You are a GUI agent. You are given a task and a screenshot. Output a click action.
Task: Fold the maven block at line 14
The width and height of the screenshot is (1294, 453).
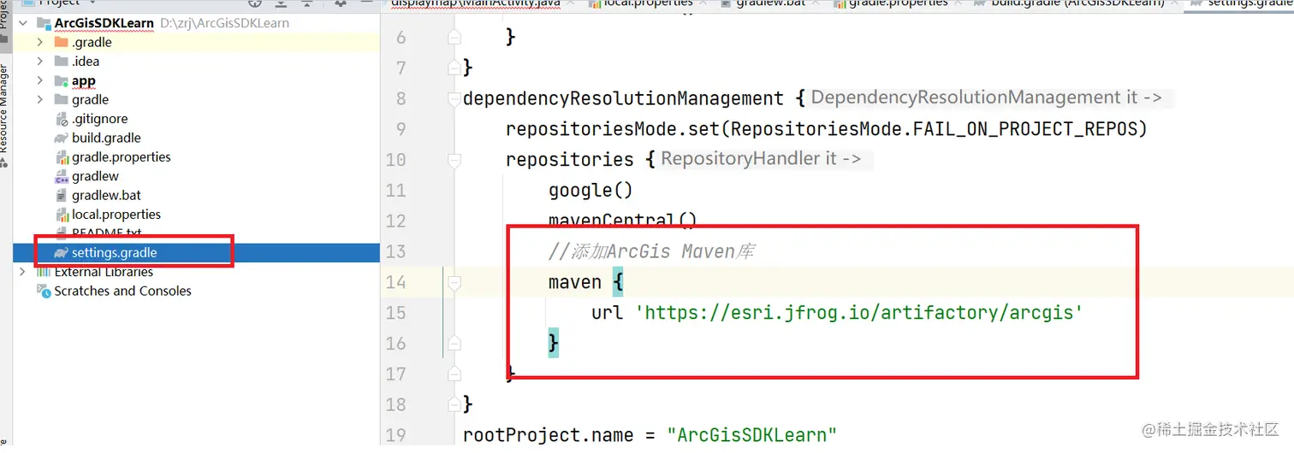click(454, 282)
